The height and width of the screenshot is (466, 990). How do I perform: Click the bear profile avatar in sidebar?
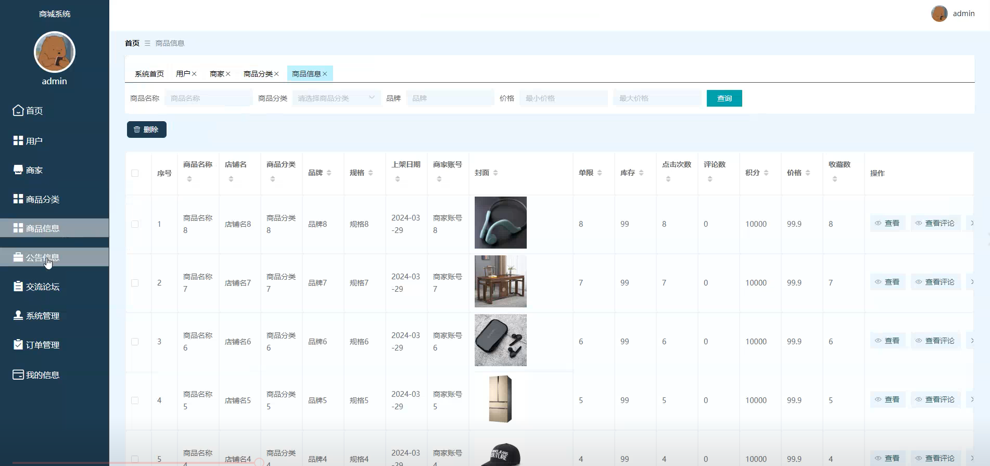click(x=55, y=52)
